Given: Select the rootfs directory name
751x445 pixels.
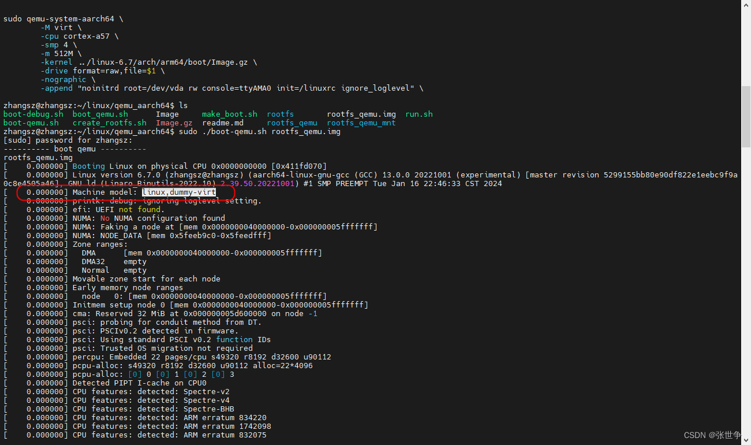Looking at the screenshot, I should coord(280,114).
